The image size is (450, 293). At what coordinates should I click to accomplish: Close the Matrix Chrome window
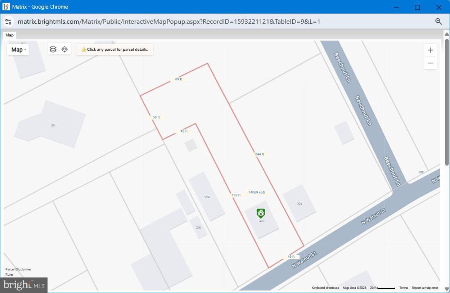click(x=438, y=7)
